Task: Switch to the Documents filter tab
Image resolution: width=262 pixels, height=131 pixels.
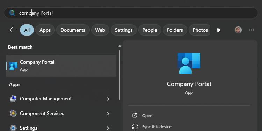Action: click(x=73, y=30)
